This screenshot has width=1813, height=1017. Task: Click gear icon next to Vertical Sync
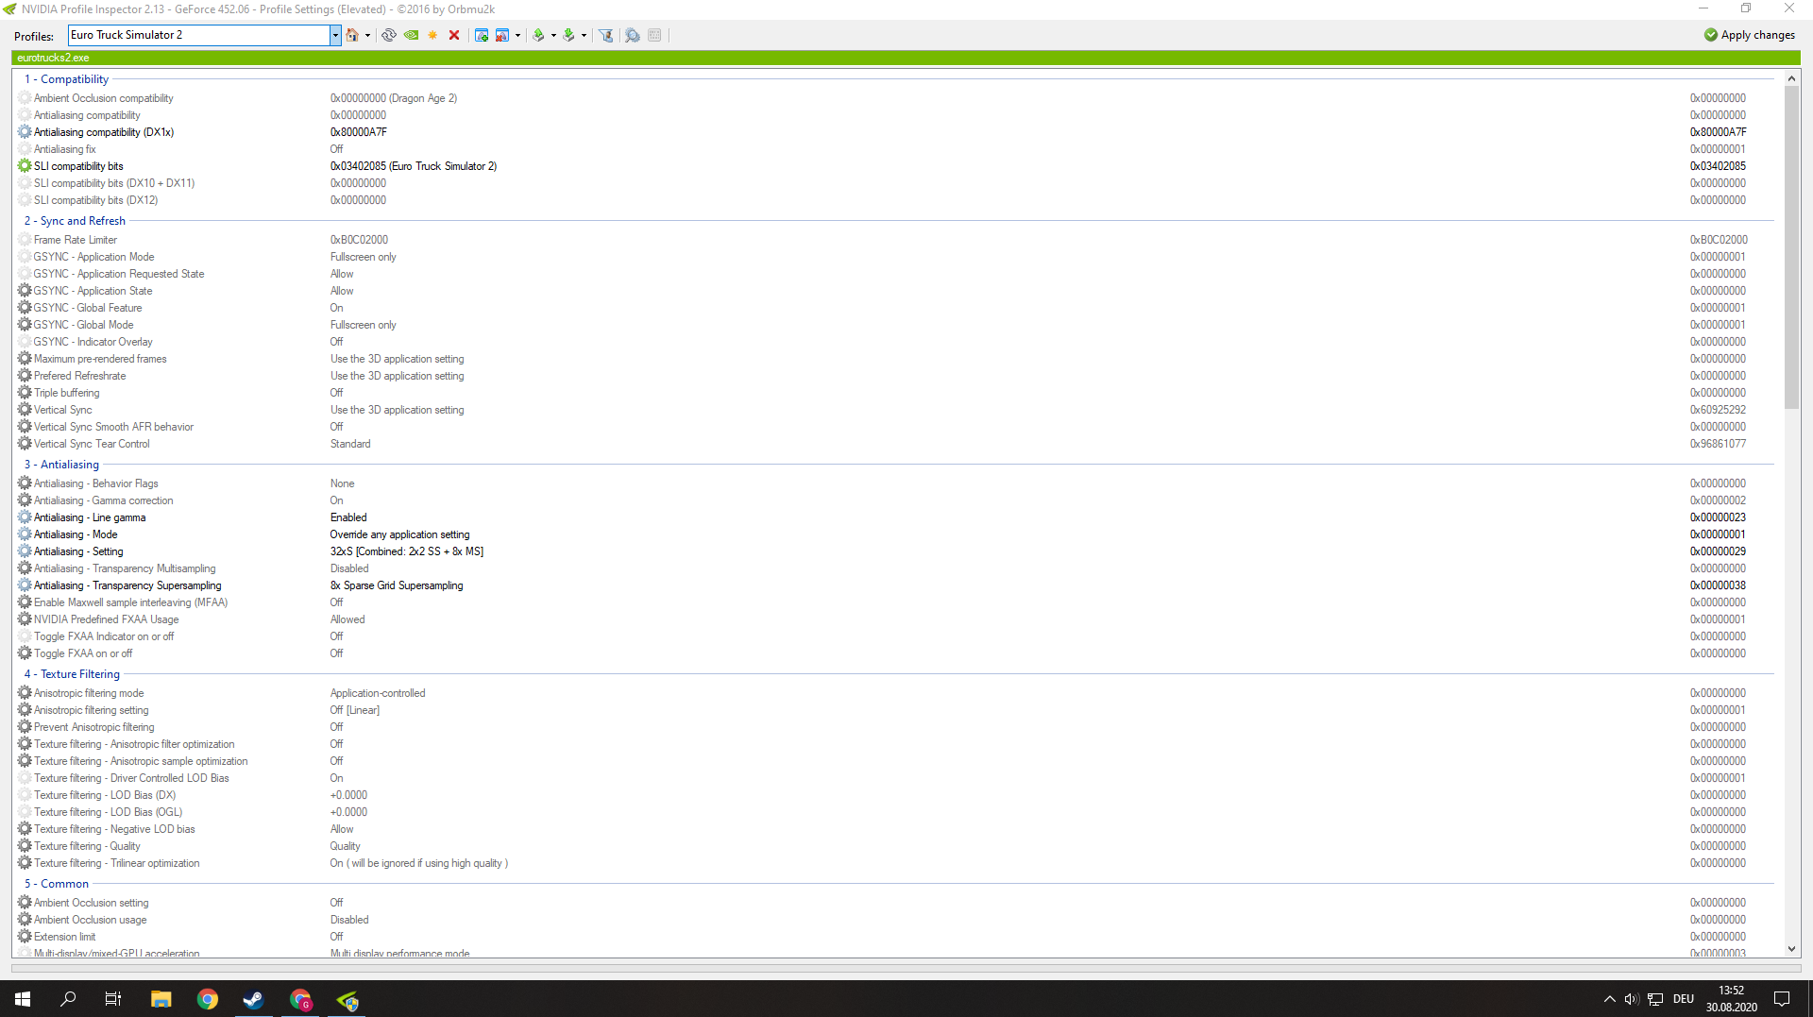coord(25,410)
